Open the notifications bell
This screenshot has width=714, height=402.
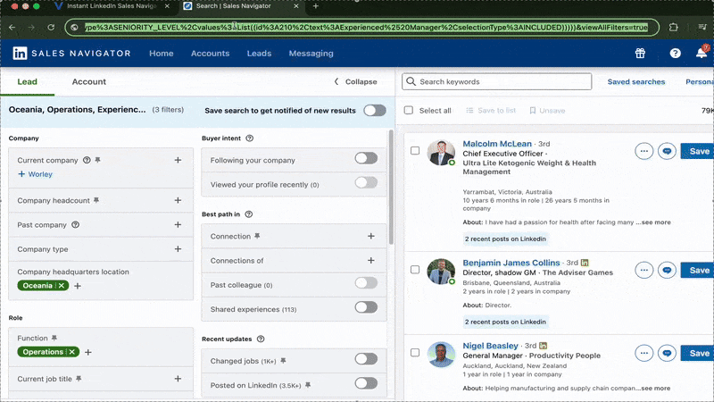coord(702,53)
